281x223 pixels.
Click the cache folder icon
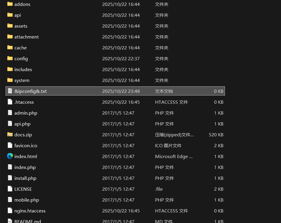tap(10, 48)
